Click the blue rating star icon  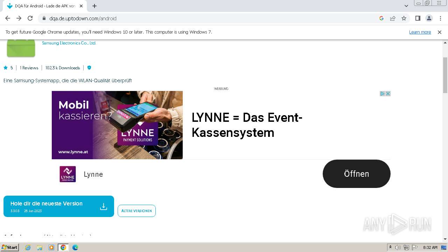click(6, 68)
